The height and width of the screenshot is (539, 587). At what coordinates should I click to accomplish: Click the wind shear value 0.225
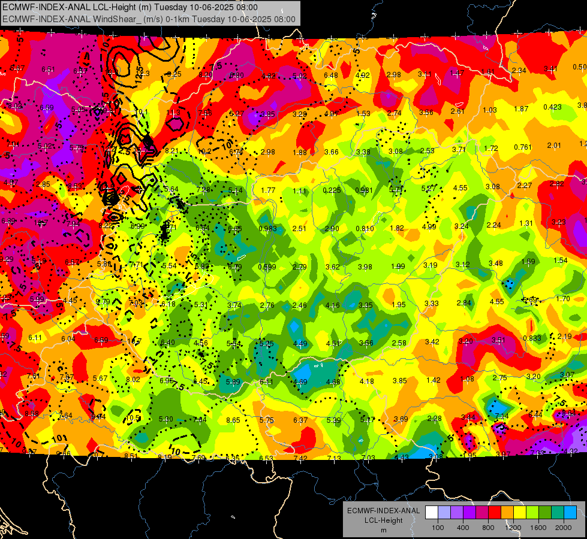[332, 190]
